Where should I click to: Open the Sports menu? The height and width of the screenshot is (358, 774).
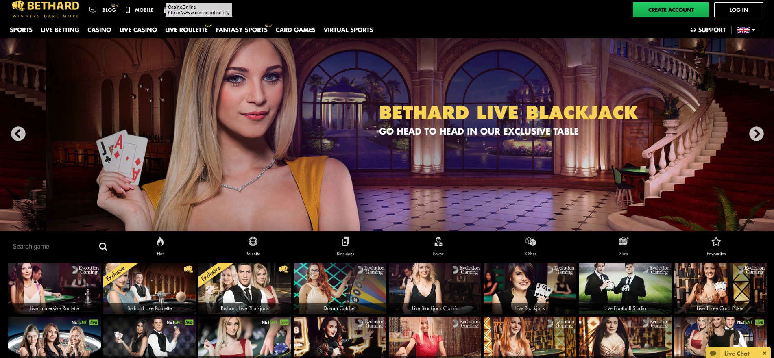point(21,30)
